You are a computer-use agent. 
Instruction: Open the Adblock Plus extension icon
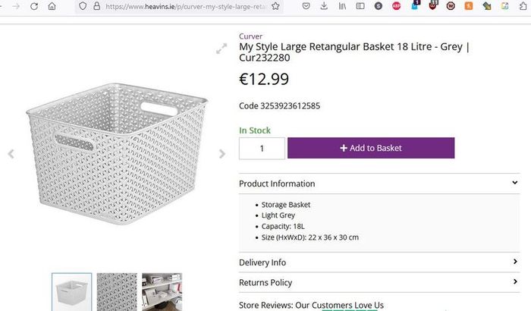pyautogui.click(x=396, y=6)
